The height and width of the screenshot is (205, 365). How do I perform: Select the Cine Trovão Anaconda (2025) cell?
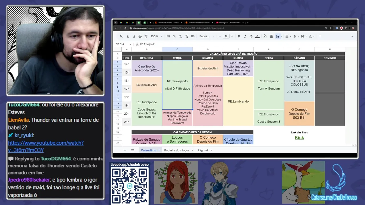click(x=147, y=68)
